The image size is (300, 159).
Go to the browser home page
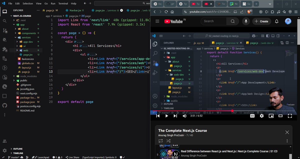[172, 12]
